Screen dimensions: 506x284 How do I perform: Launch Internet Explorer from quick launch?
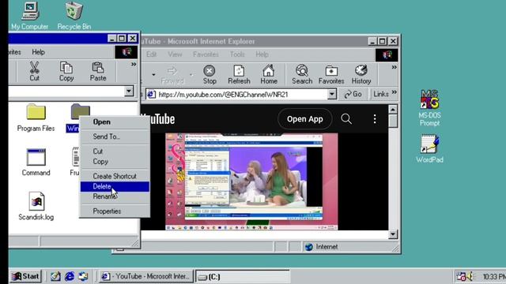[70, 276]
